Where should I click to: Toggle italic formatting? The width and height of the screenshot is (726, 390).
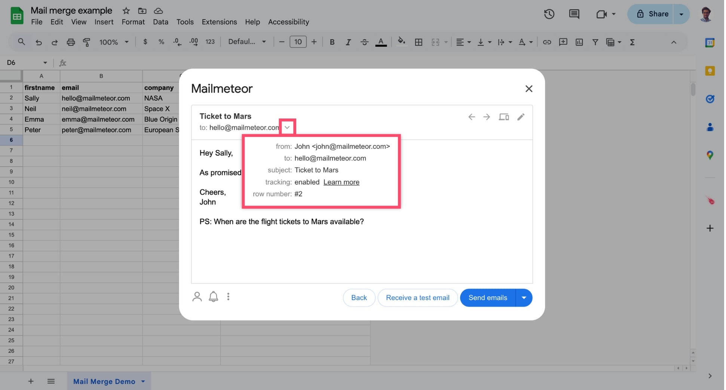tap(348, 42)
